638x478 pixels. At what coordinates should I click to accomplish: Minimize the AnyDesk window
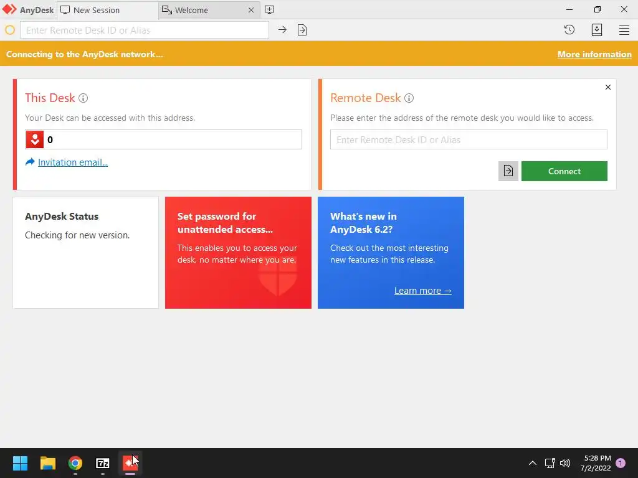click(569, 9)
